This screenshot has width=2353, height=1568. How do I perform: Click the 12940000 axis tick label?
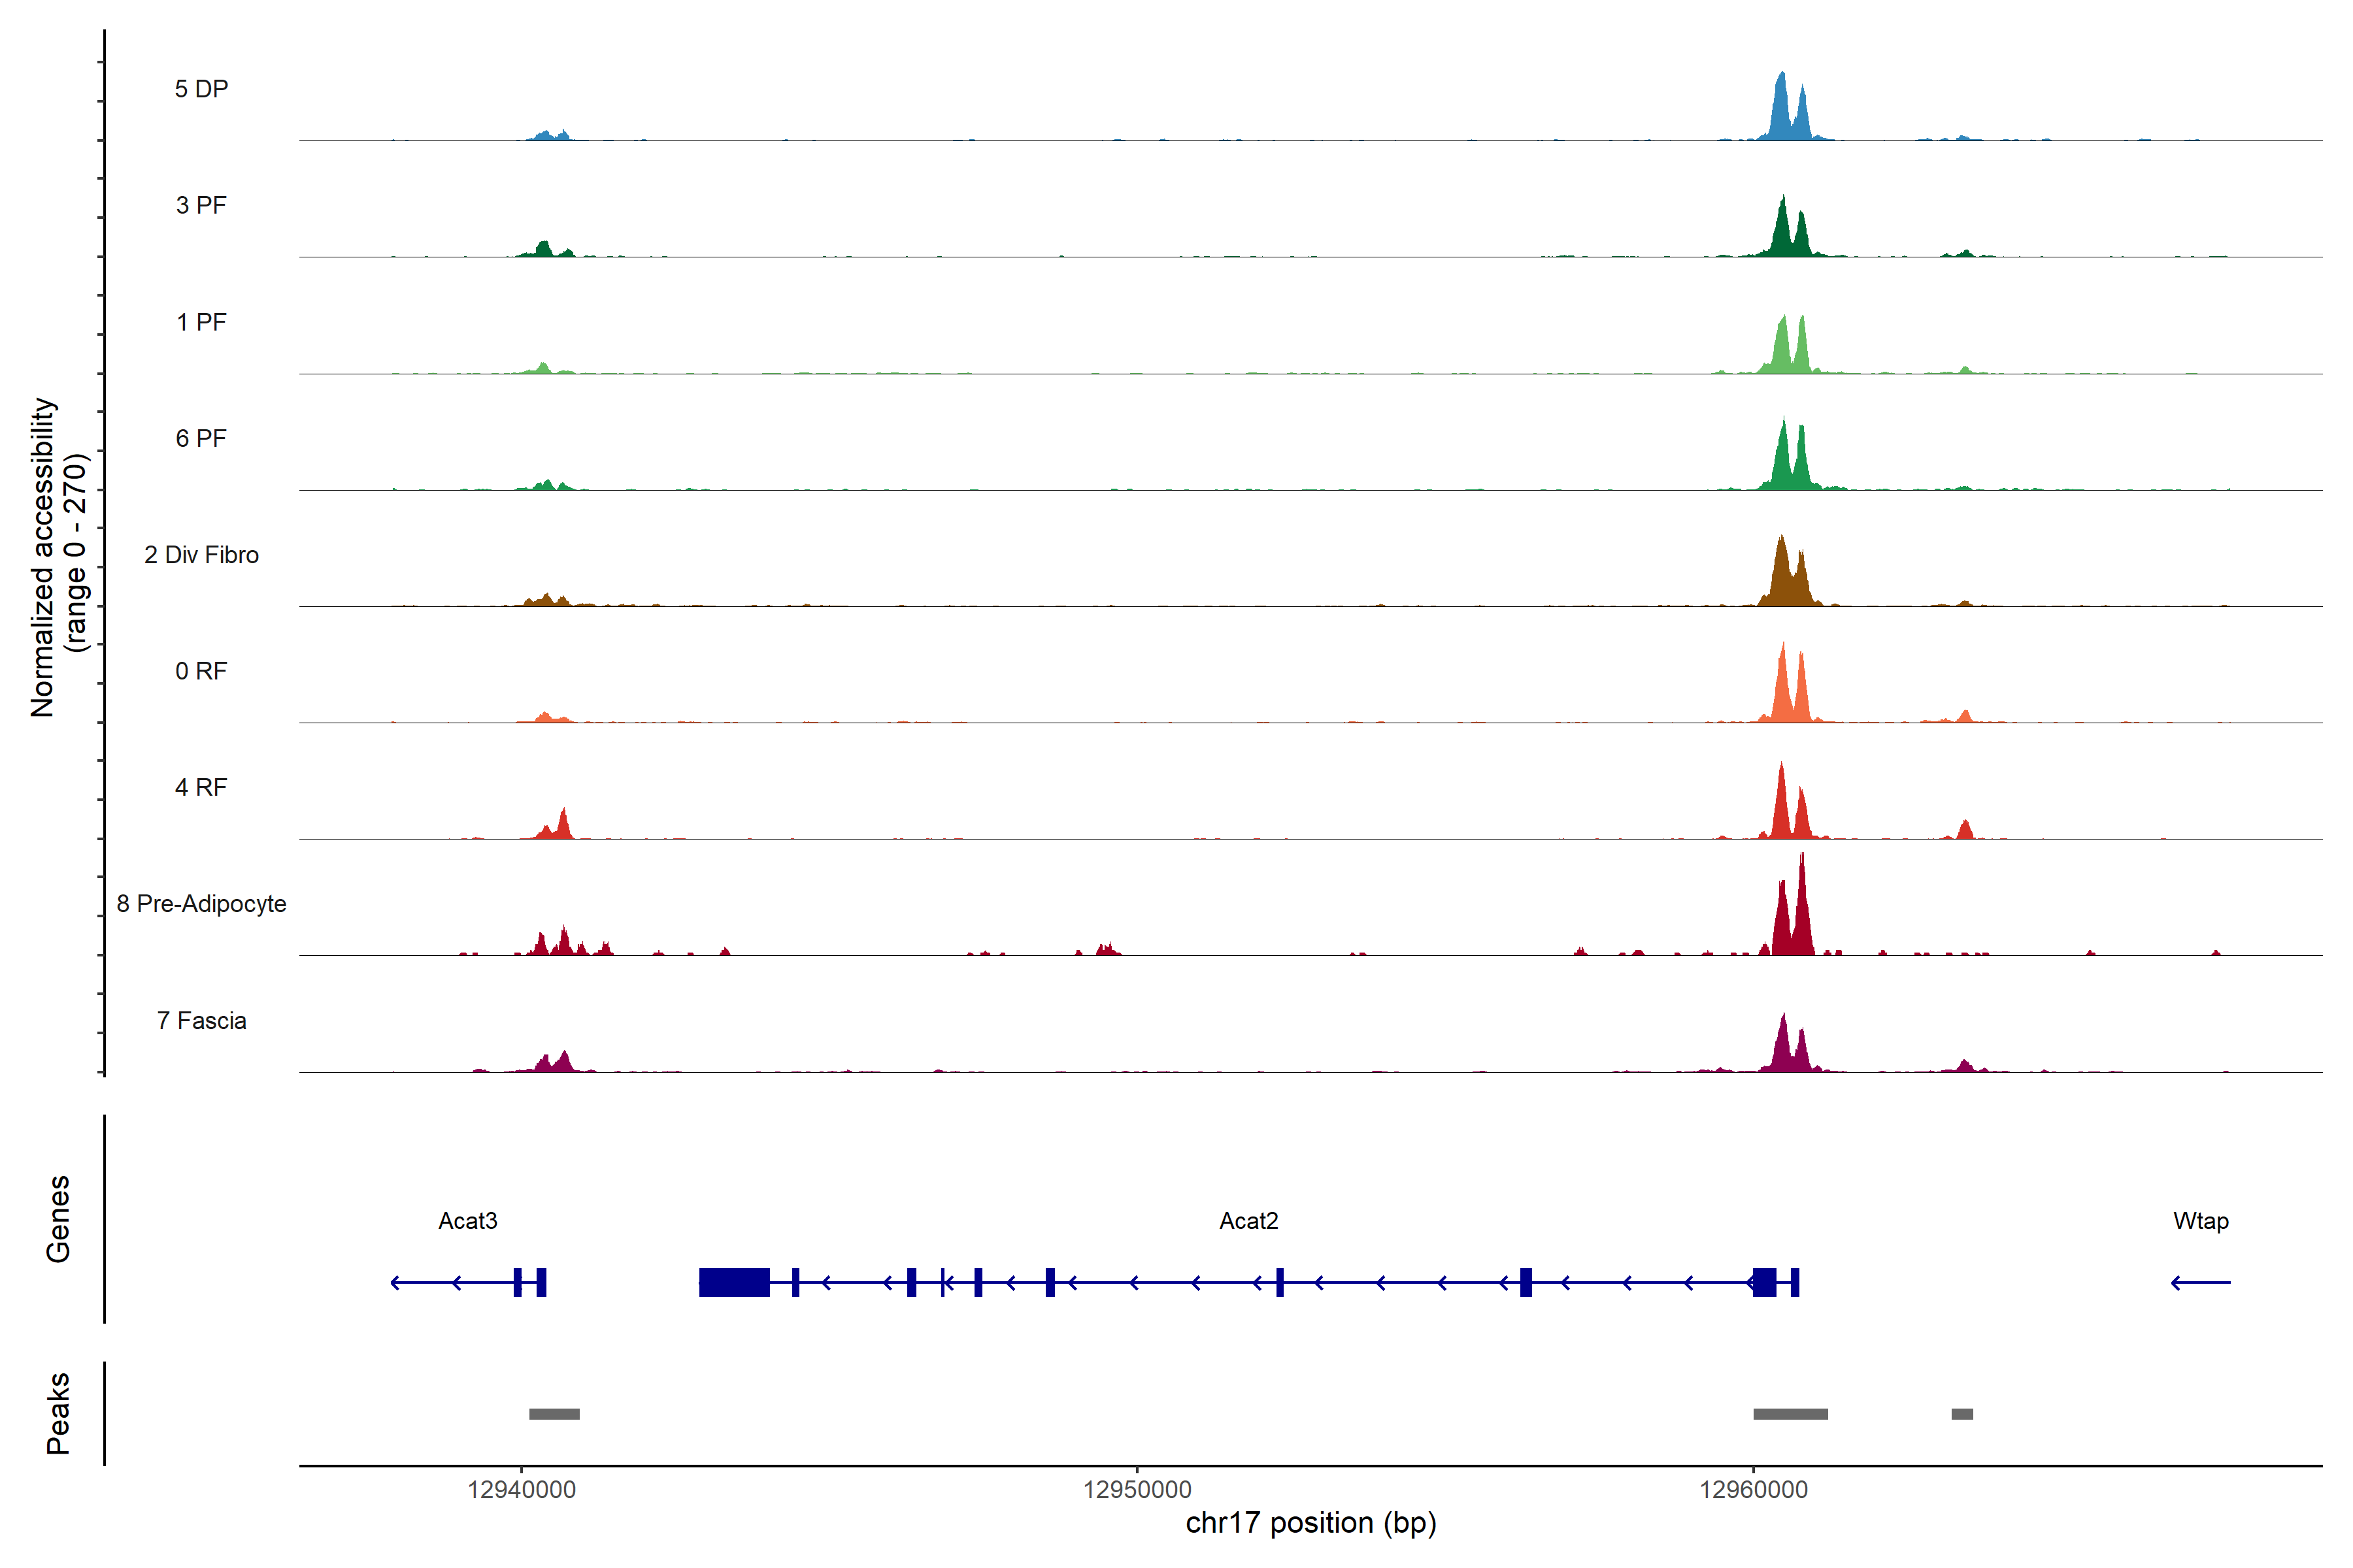[521, 1490]
